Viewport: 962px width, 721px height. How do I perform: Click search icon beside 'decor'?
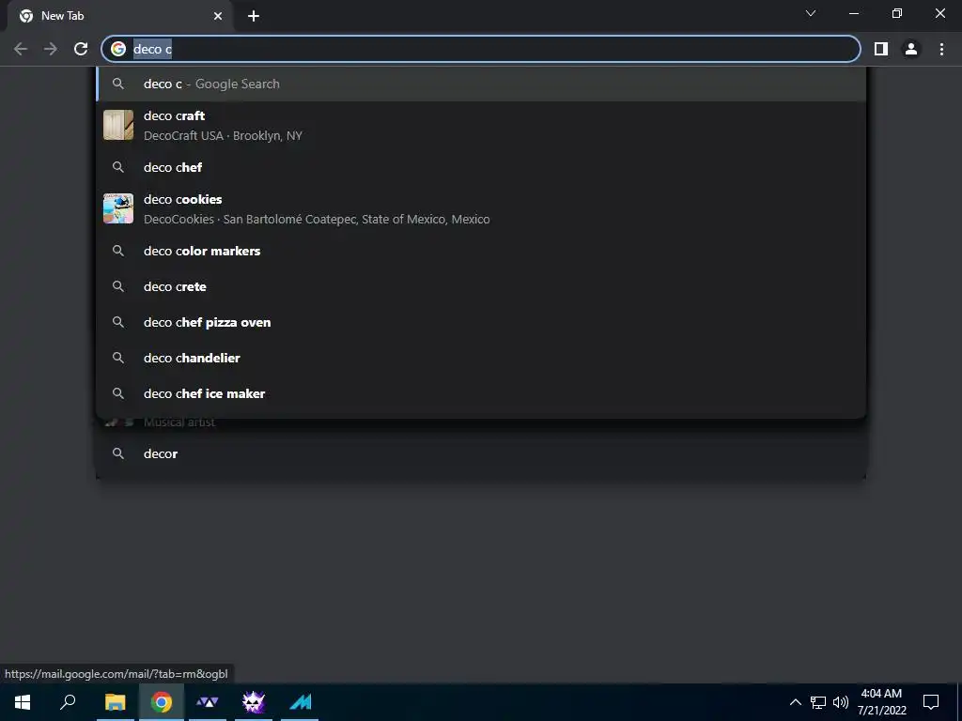coord(118,453)
